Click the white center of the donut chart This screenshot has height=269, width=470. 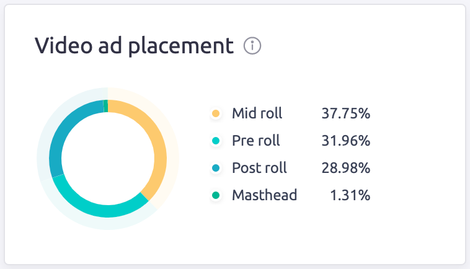pos(108,159)
